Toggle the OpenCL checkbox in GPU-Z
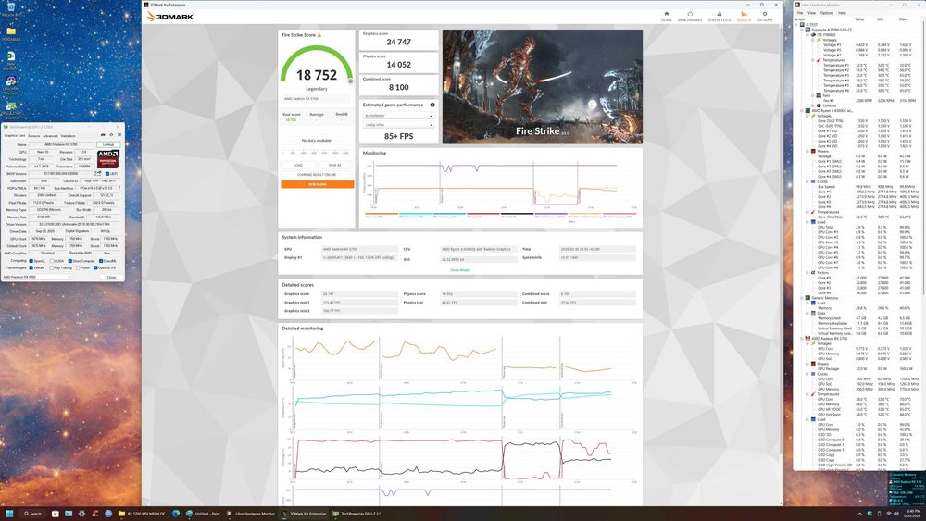 point(31,261)
